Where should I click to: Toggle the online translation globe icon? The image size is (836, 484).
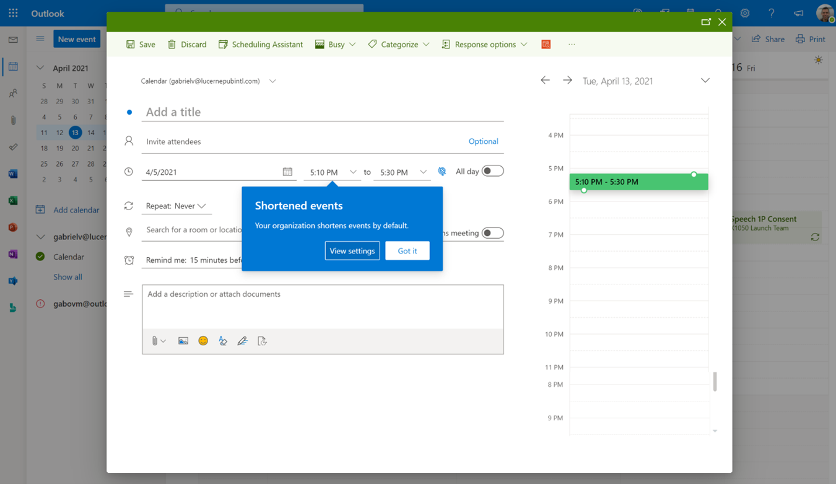(x=442, y=171)
